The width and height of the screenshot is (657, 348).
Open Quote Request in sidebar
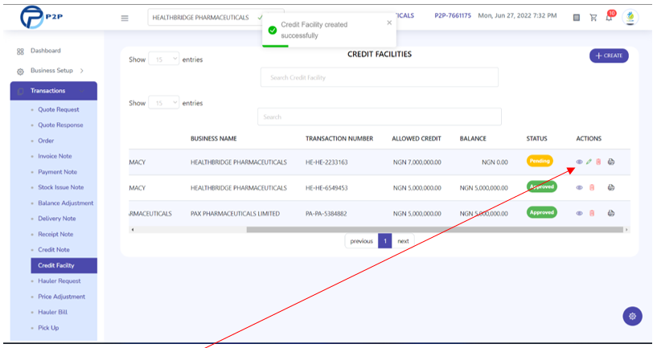coord(58,110)
